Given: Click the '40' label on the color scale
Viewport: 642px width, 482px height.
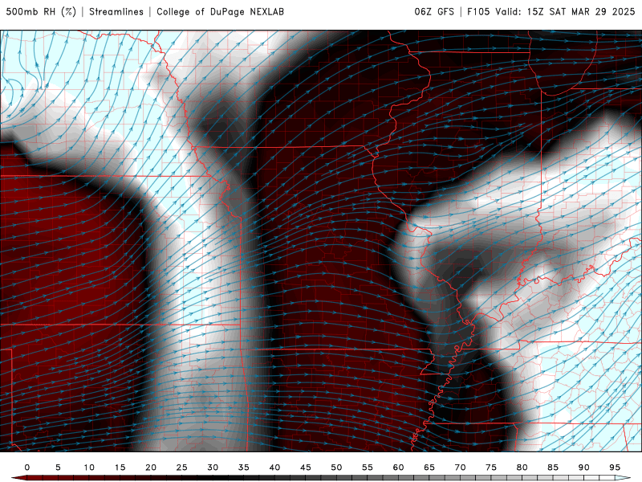Looking at the screenshot, I should (x=274, y=468).
